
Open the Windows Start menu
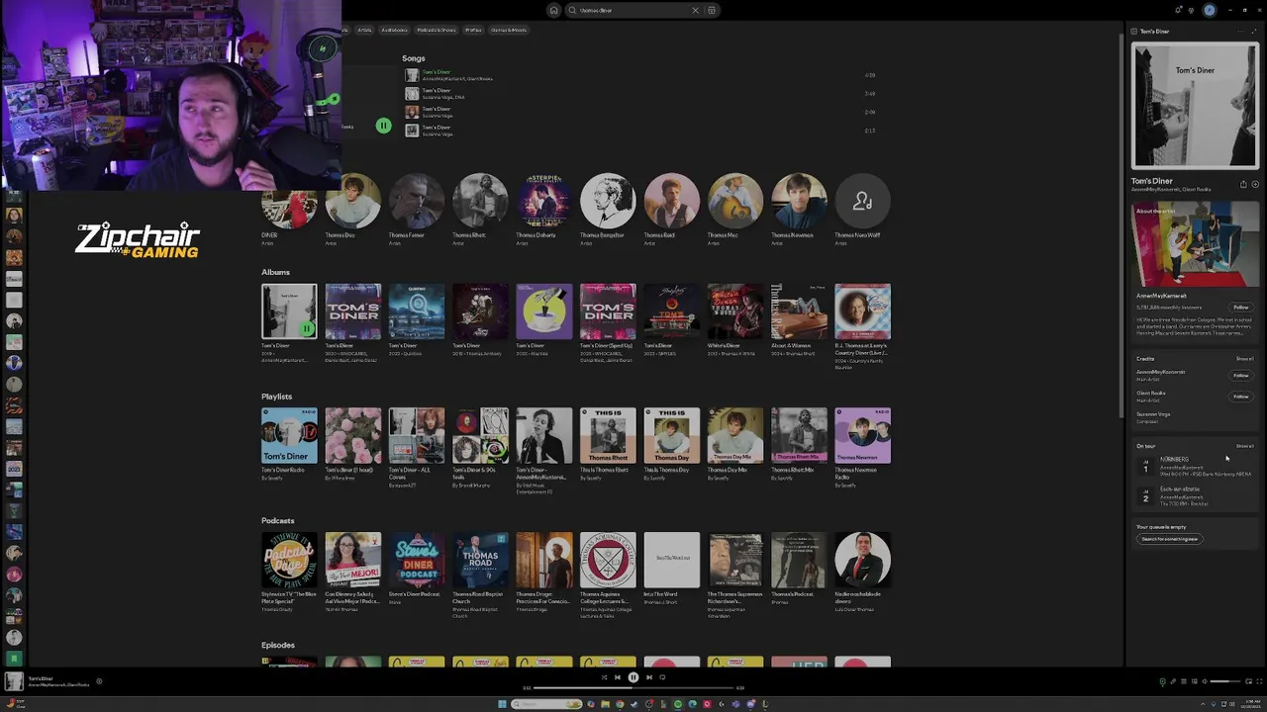(x=502, y=704)
